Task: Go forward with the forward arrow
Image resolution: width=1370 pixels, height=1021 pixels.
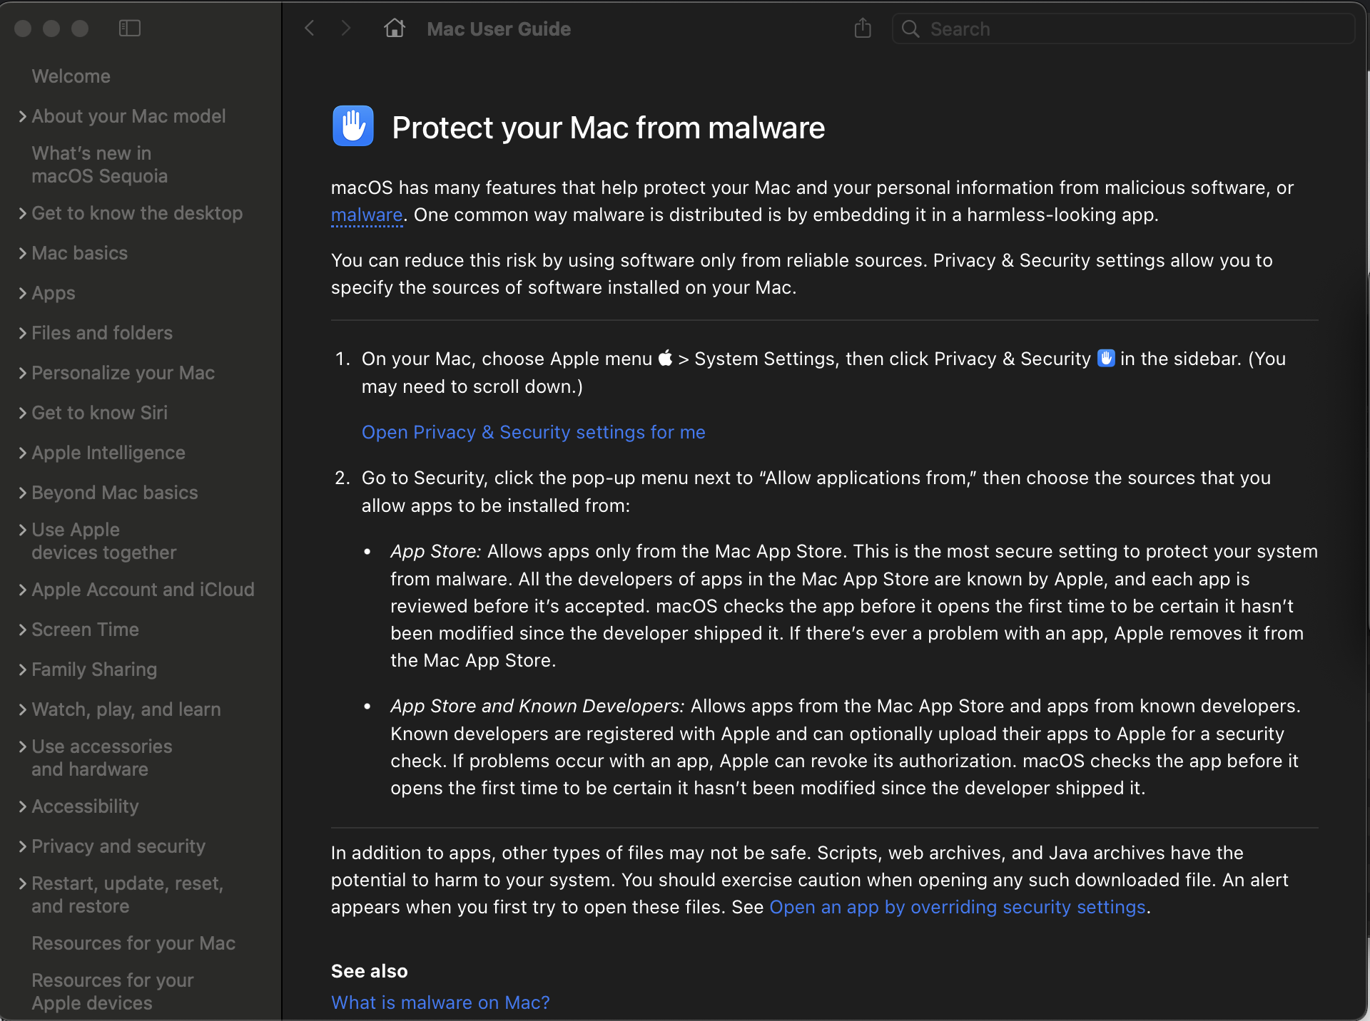Action: (346, 29)
